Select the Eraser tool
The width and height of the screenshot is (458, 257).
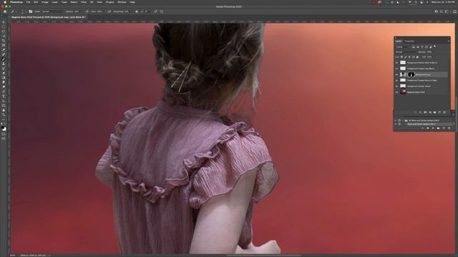[x=4, y=73]
